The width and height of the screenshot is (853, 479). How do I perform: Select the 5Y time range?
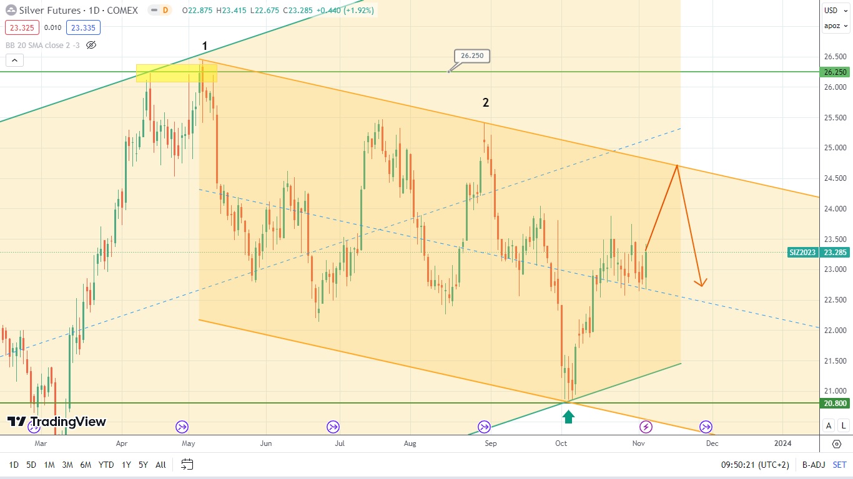tap(143, 465)
